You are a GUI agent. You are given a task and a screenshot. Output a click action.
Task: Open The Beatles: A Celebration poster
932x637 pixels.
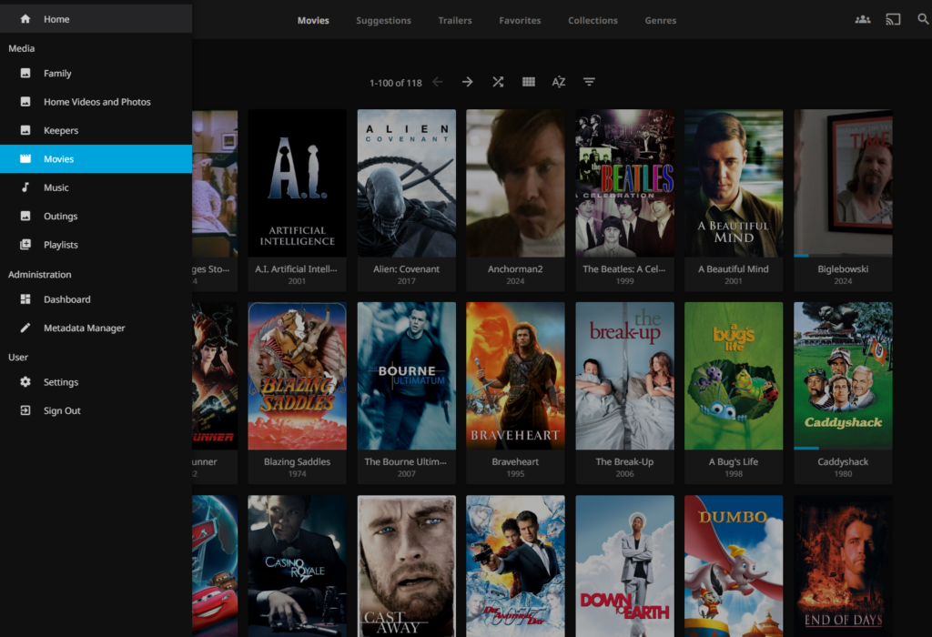pyautogui.click(x=624, y=183)
